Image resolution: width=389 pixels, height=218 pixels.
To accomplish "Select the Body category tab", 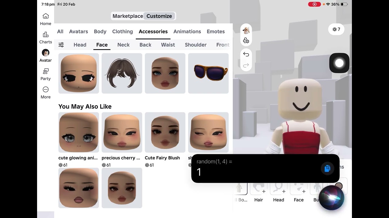I will click(100, 31).
